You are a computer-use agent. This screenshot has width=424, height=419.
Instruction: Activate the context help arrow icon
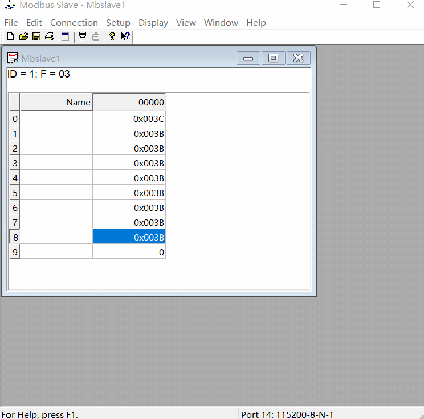pos(125,37)
